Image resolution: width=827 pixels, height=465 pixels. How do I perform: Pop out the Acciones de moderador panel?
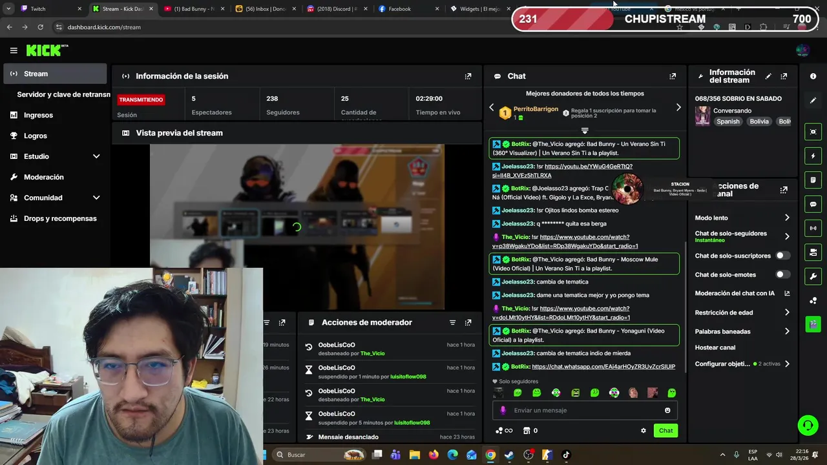click(x=468, y=322)
